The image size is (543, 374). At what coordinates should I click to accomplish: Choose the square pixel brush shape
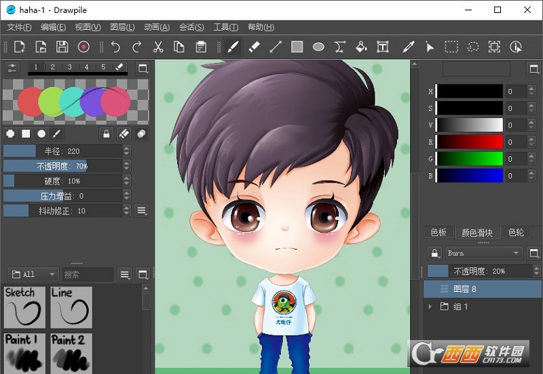[x=26, y=134]
